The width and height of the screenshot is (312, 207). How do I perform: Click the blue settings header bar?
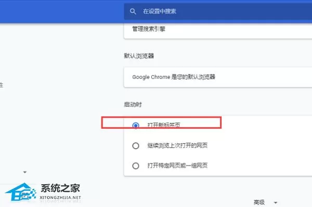(62, 11)
